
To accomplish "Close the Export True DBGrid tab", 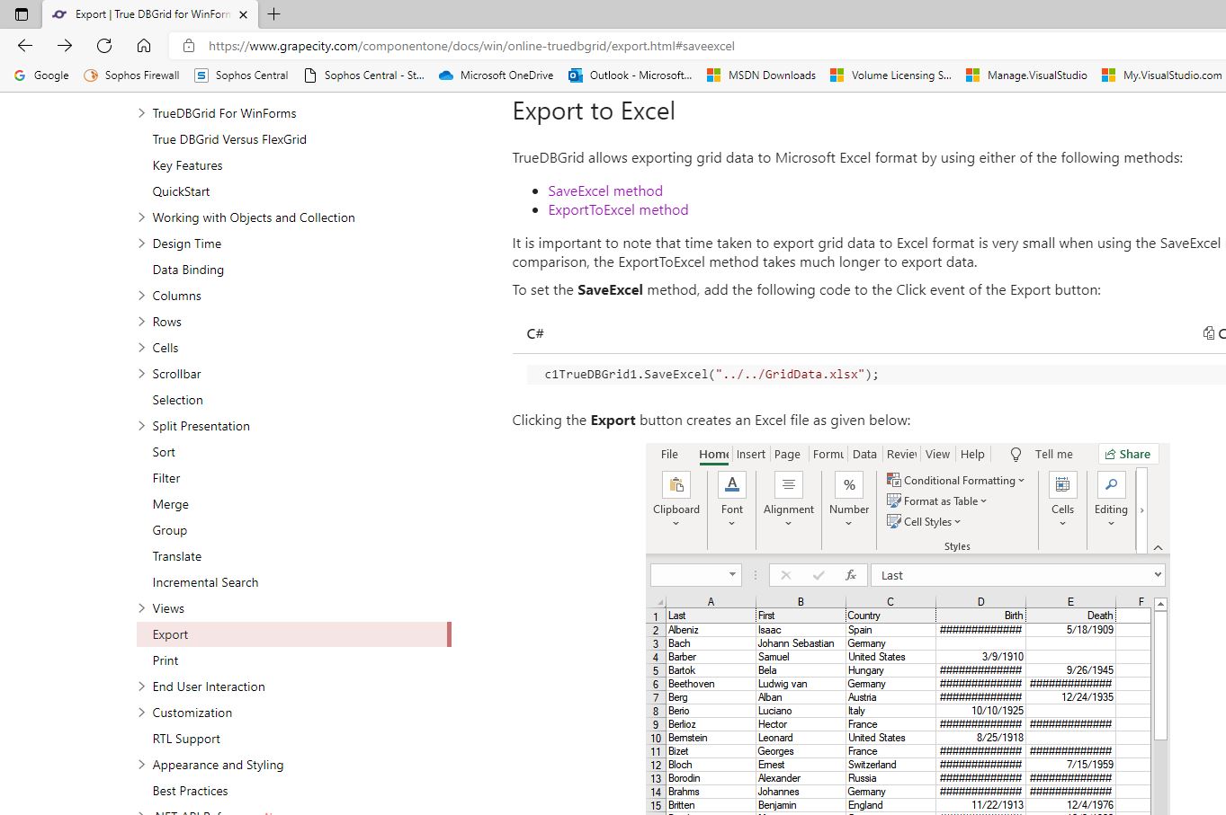I will [243, 14].
